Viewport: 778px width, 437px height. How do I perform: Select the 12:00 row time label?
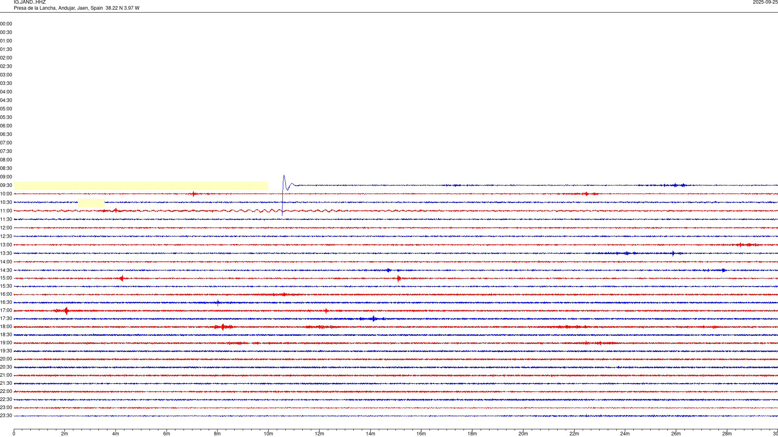(6, 228)
